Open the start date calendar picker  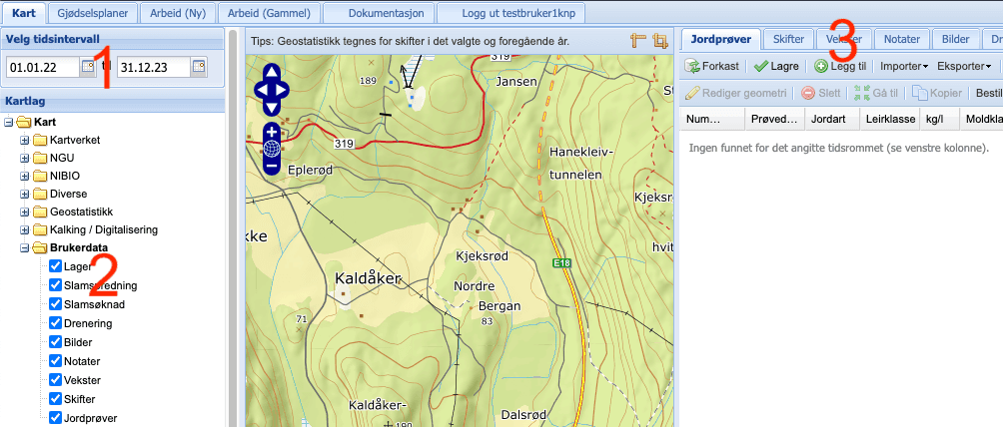pos(88,67)
